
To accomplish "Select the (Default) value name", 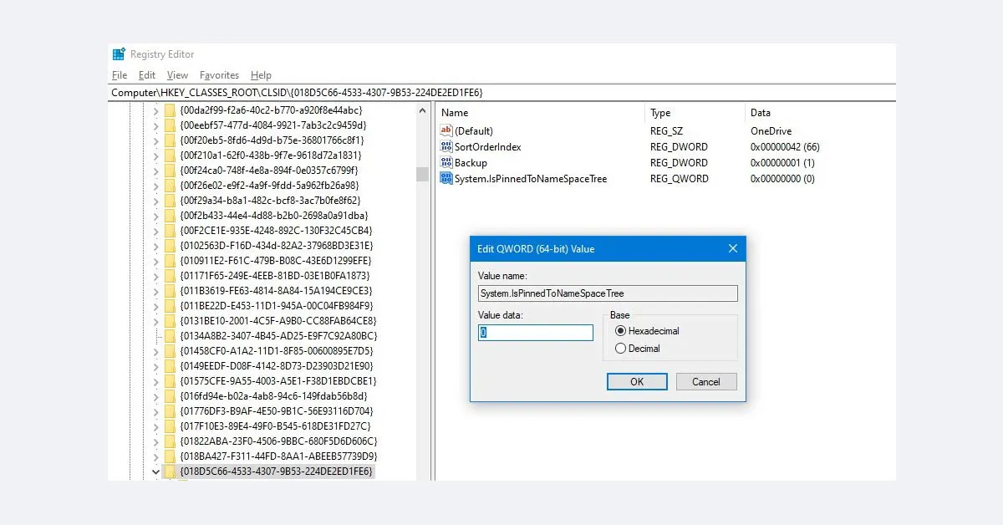I will point(474,131).
